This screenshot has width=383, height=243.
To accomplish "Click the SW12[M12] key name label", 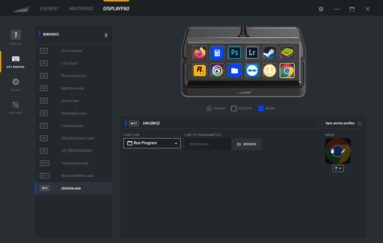I will click(151, 123).
